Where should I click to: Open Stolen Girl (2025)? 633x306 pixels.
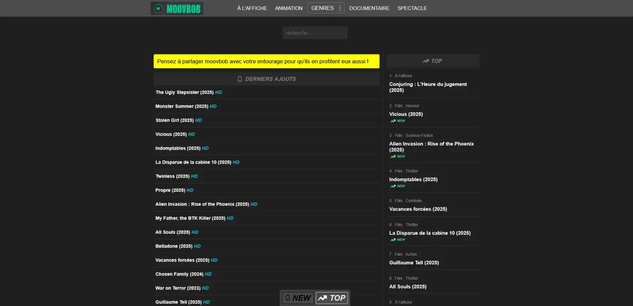point(175,120)
